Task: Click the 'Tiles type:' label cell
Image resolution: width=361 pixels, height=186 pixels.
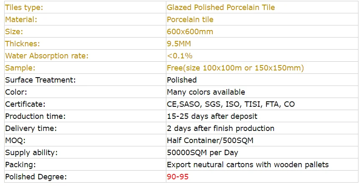Action: (24, 8)
